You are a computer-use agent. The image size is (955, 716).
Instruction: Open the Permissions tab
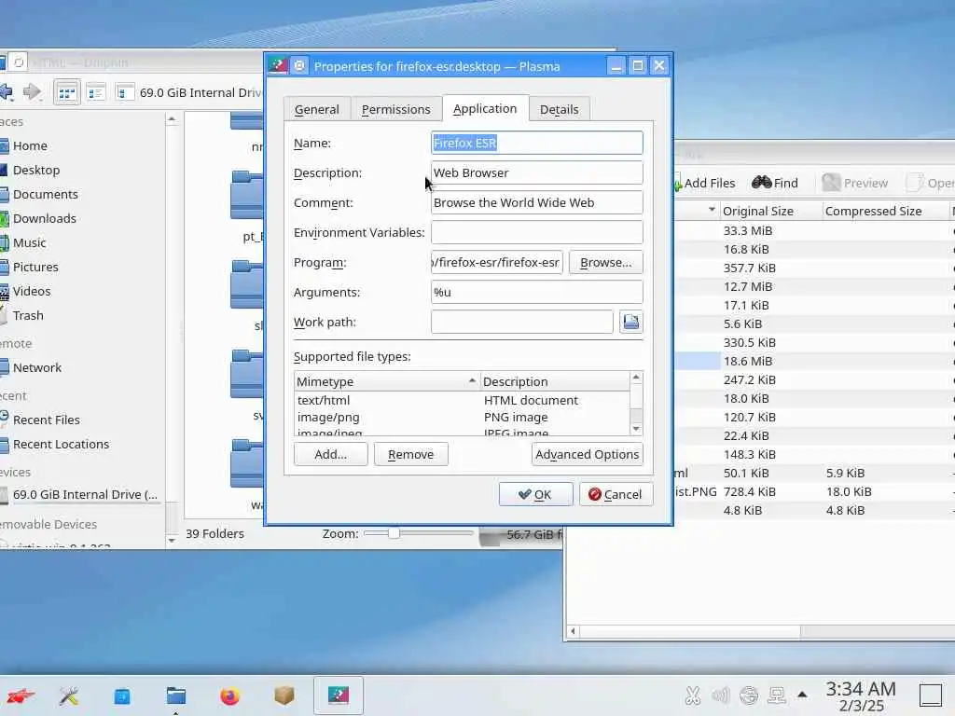coord(395,109)
